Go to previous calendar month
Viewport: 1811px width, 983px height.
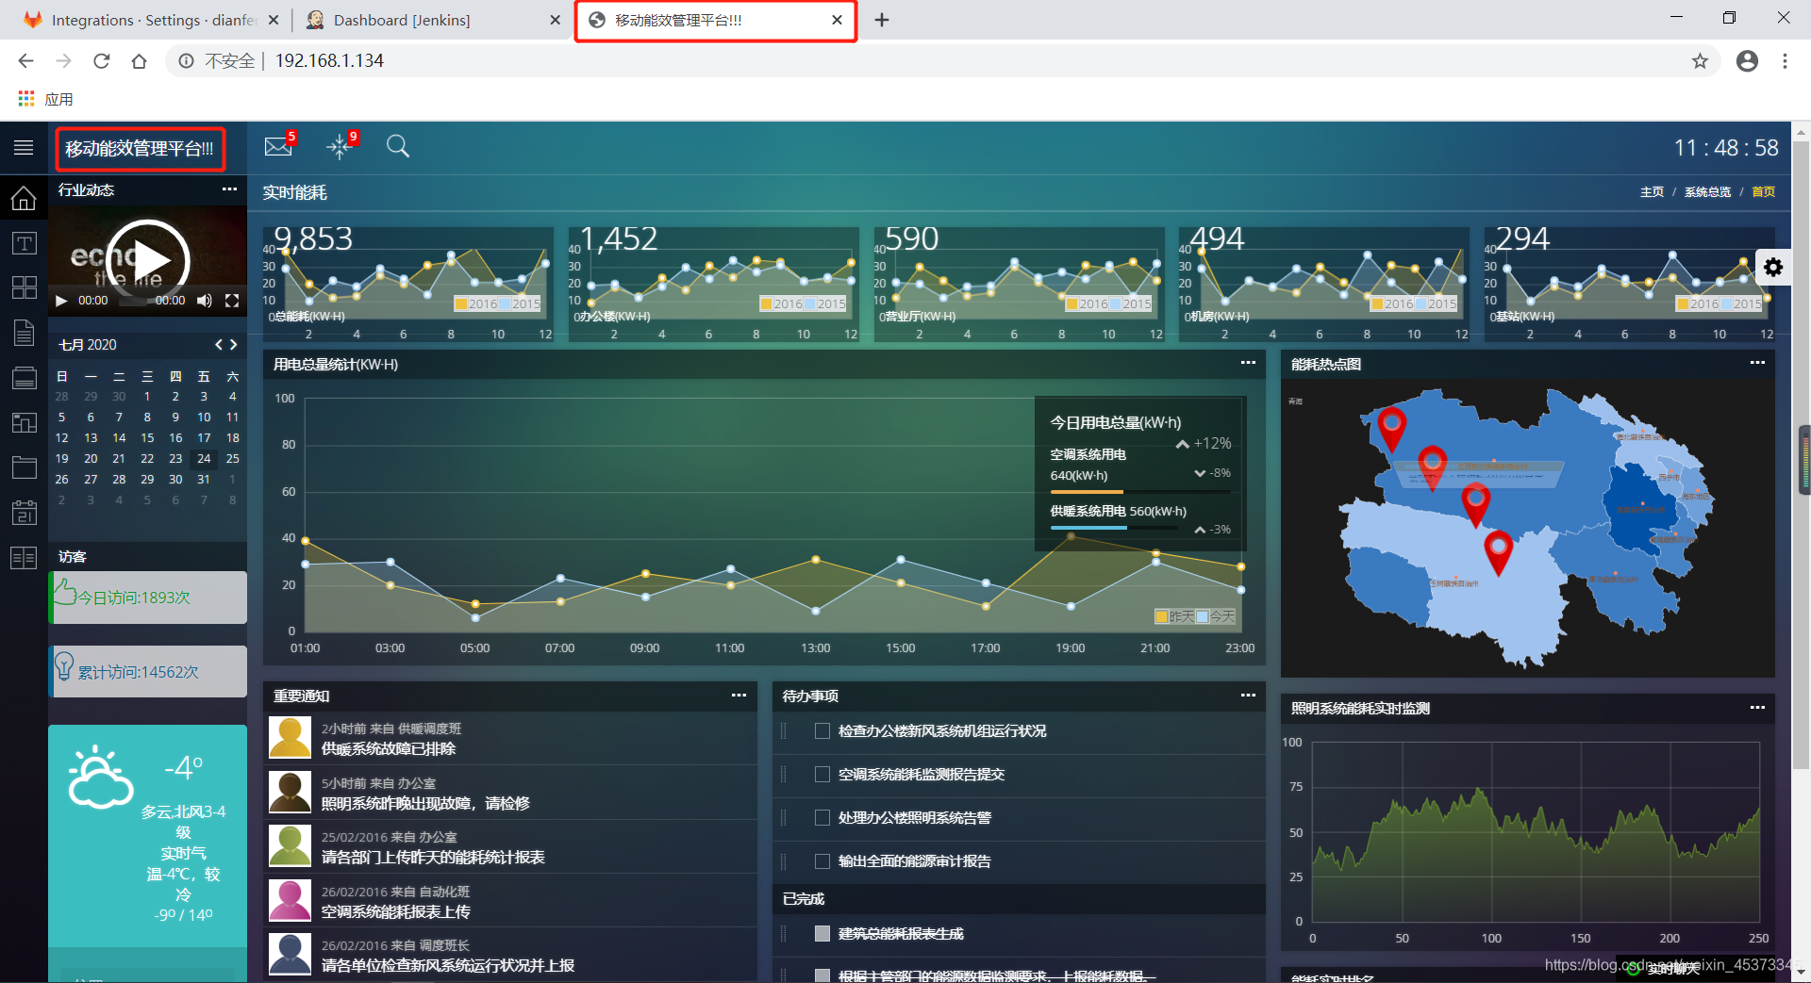219,345
